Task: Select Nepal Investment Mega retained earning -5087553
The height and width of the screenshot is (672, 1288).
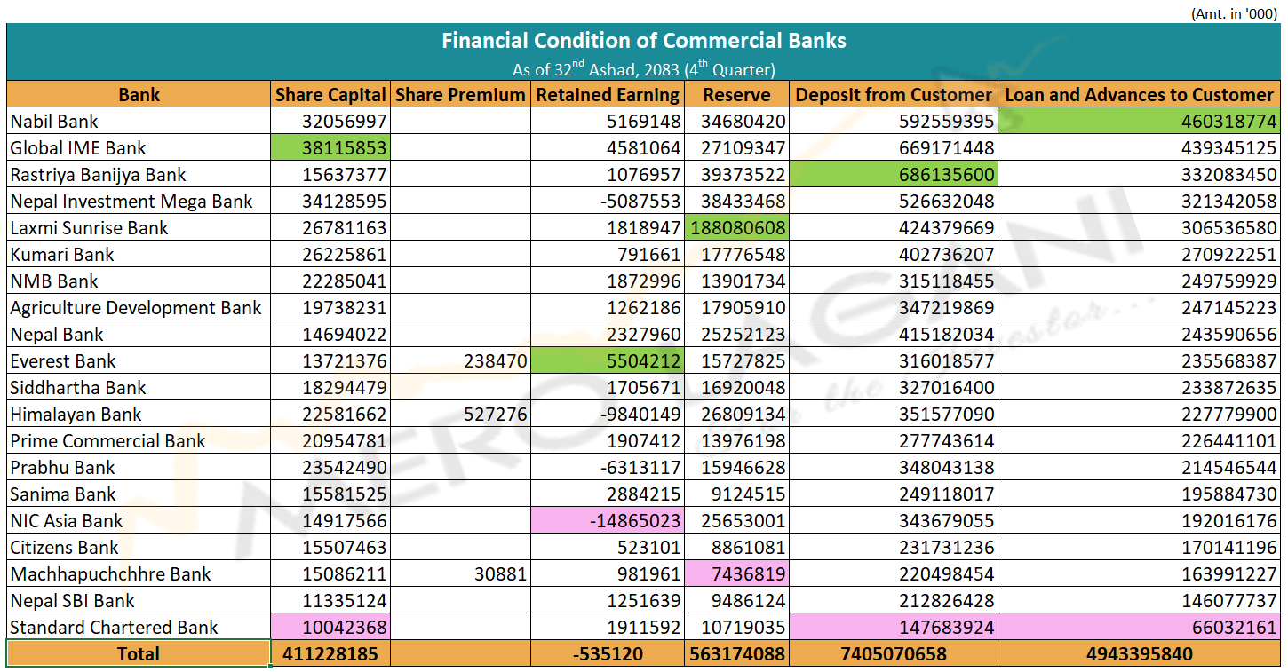Action: pyautogui.click(x=608, y=202)
